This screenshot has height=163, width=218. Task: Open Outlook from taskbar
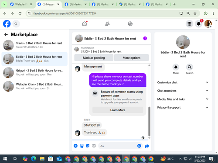point(59,159)
